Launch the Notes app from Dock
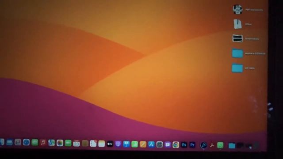Viewport: 283px width, 159px height. (101, 144)
